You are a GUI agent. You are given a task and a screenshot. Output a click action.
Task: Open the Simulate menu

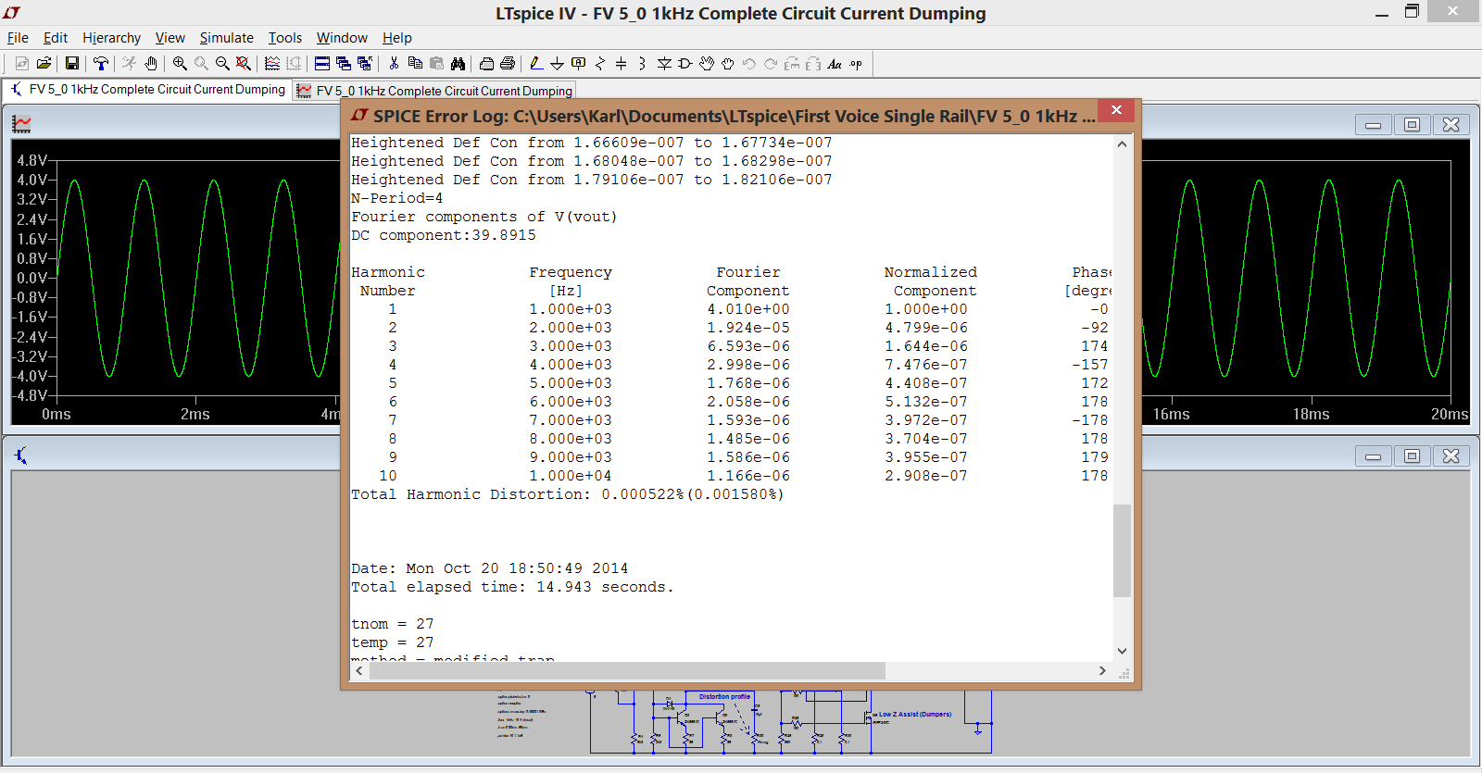tap(226, 38)
